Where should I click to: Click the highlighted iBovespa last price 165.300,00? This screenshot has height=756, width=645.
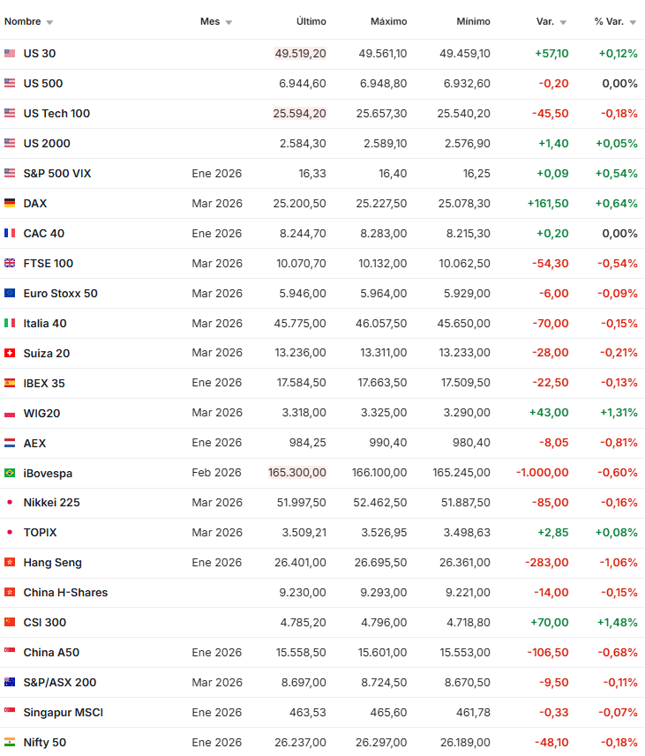click(297, 473)
